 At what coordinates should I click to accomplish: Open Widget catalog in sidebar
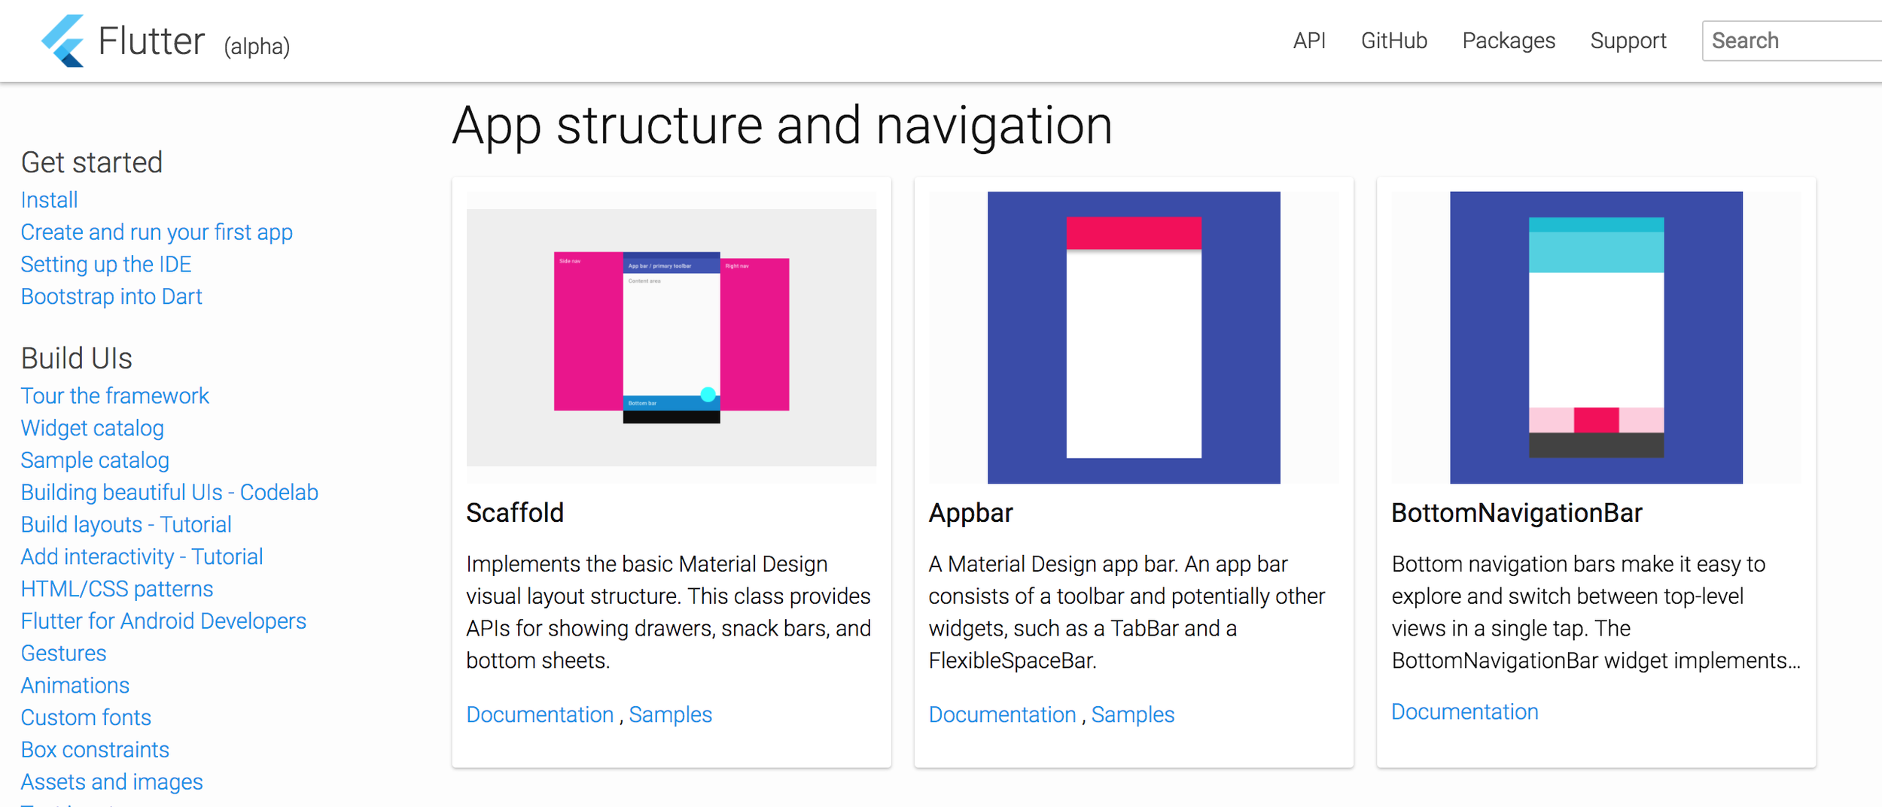point(92,428)
